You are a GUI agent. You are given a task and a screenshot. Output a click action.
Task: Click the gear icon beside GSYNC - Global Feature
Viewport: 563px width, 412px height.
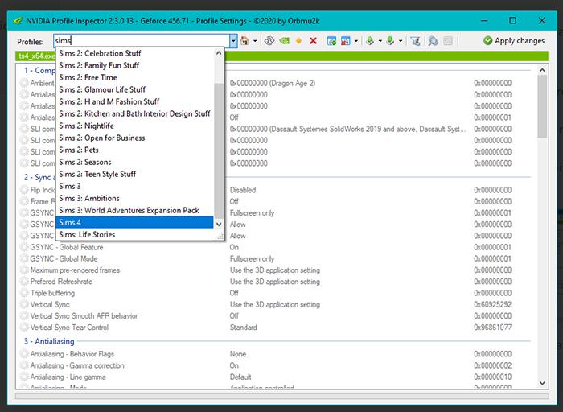click(x=24, y=247)
